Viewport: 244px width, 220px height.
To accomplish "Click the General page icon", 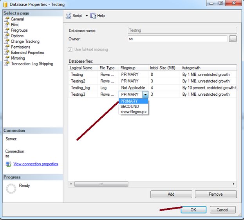I will (x=7, y=19).
